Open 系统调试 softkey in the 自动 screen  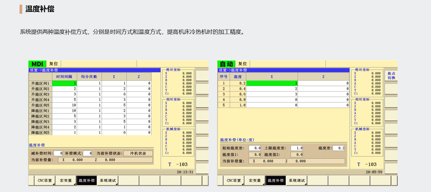click(297, 180)
